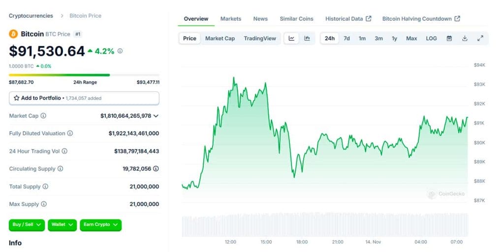Click the volume bars navigator under chart
This screenshot has height=252, width=504.
click(x=325, y=225)
